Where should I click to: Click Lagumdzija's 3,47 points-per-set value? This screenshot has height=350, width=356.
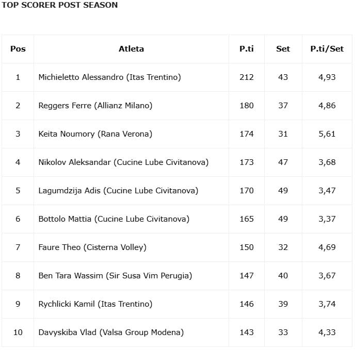327,191
